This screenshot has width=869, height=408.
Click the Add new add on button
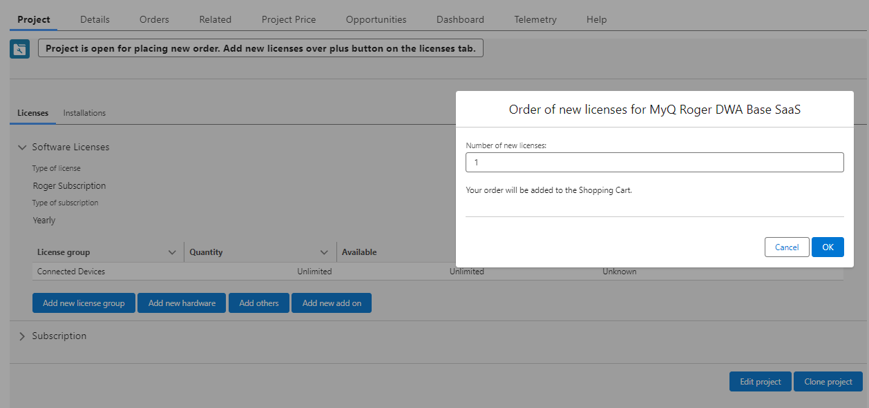point(332,303)
